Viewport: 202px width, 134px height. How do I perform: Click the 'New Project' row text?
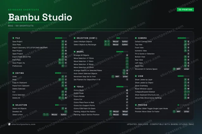tap(17, 51)
